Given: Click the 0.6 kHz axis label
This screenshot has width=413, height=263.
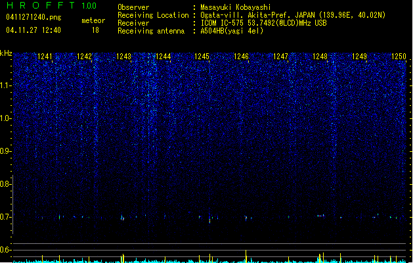Looking at the screenshot, I should tap(6, 250).
